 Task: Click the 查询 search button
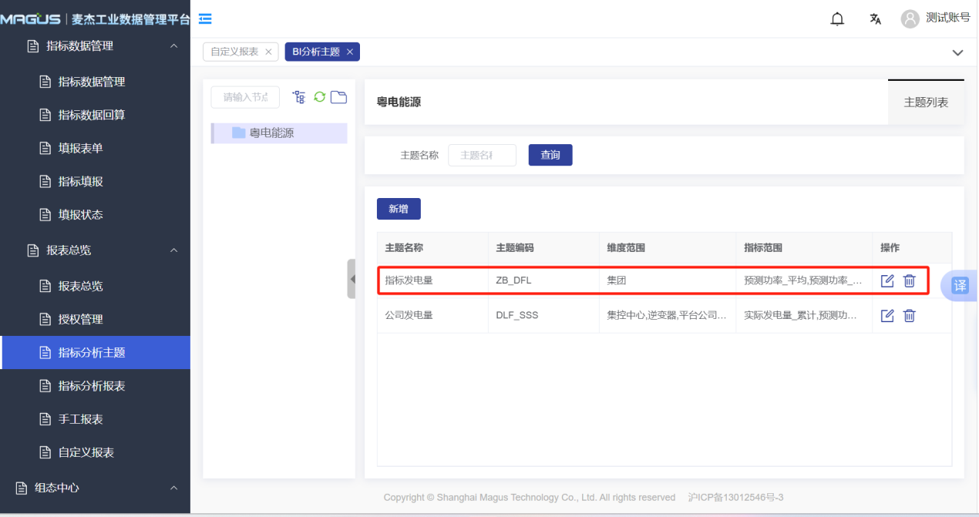(550, 155)
